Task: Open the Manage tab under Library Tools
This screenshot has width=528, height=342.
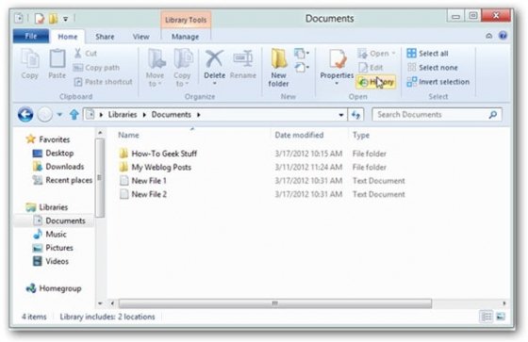Action: (x=185, y=37)
